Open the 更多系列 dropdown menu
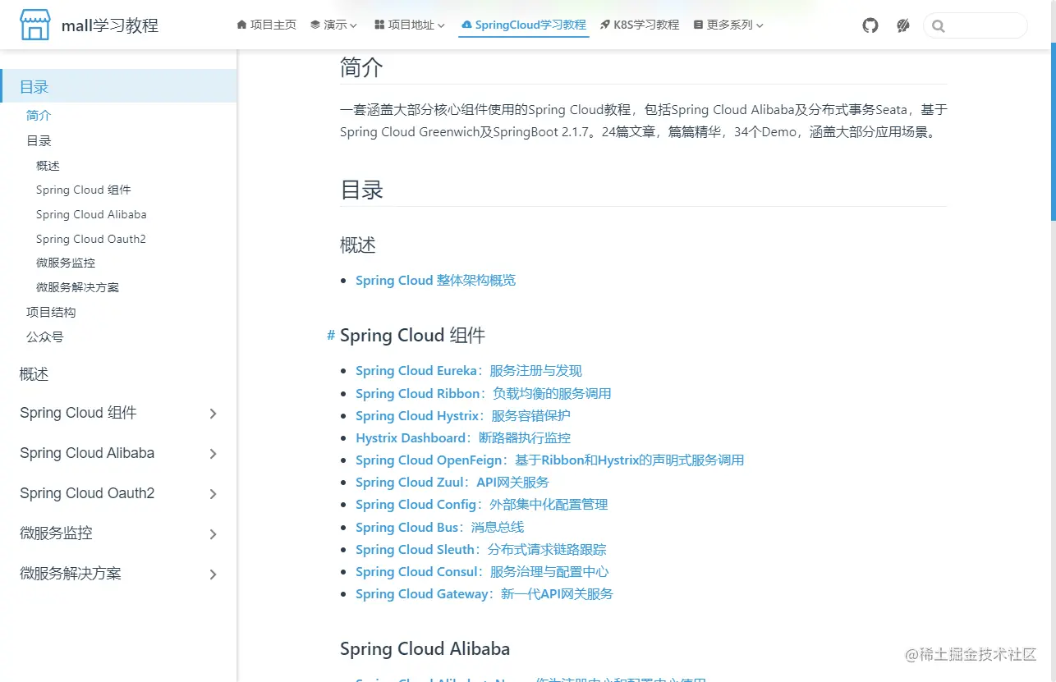 (x=728, y=25)
